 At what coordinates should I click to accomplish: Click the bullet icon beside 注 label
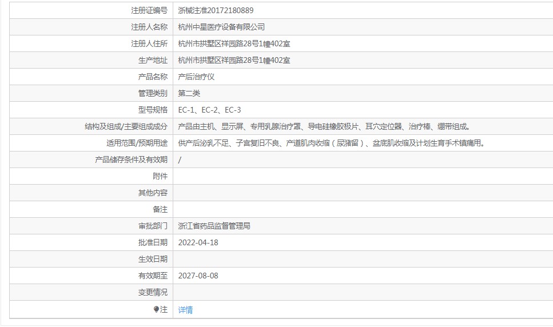(x=156, y=309)
